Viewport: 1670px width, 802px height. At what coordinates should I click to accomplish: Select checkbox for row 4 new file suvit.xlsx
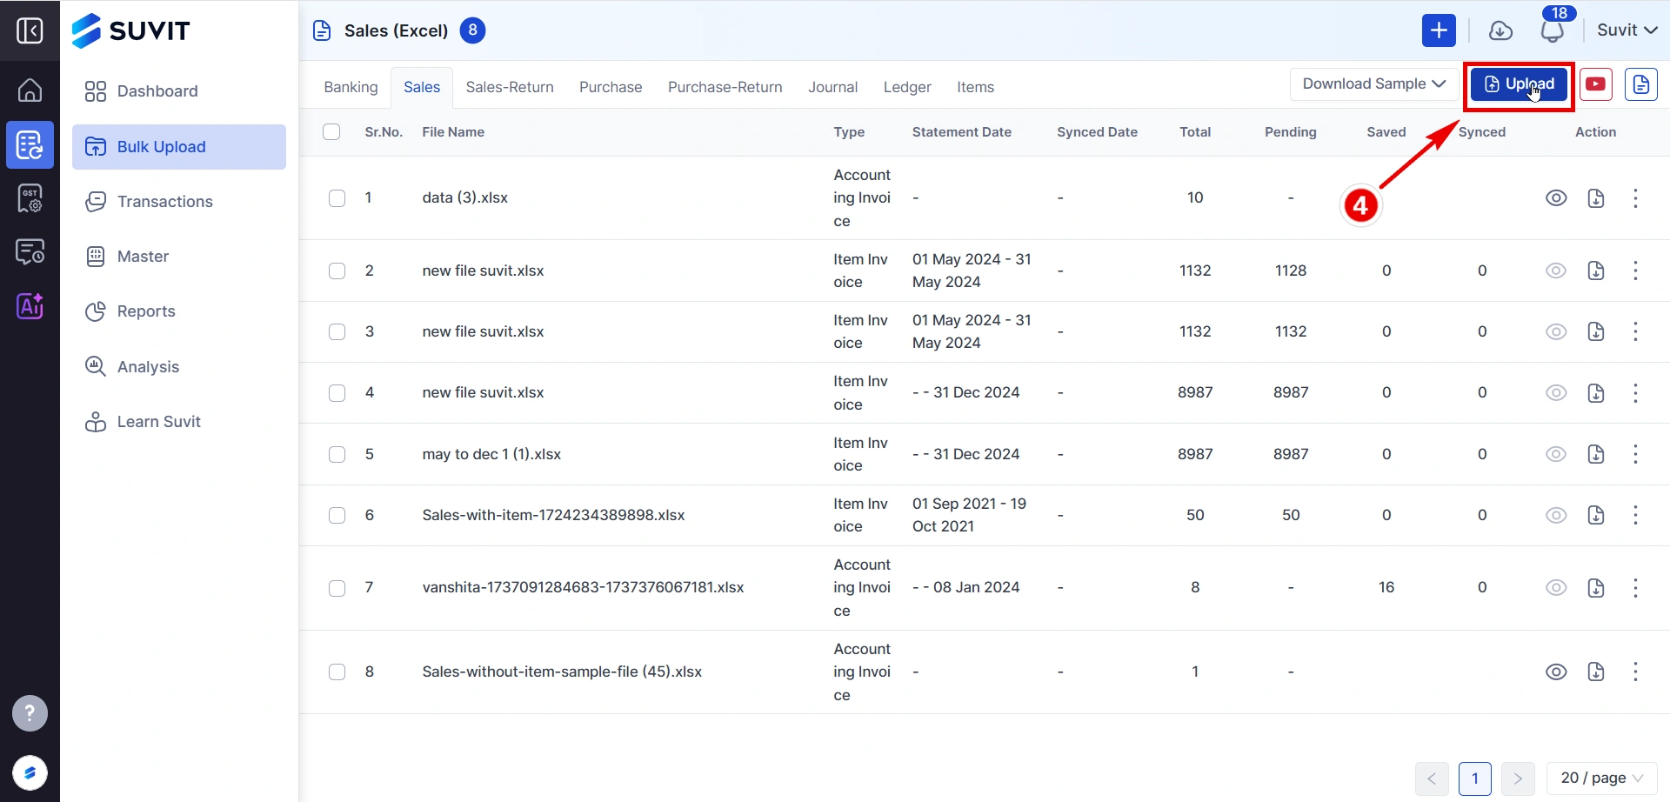tap(337, 393)
